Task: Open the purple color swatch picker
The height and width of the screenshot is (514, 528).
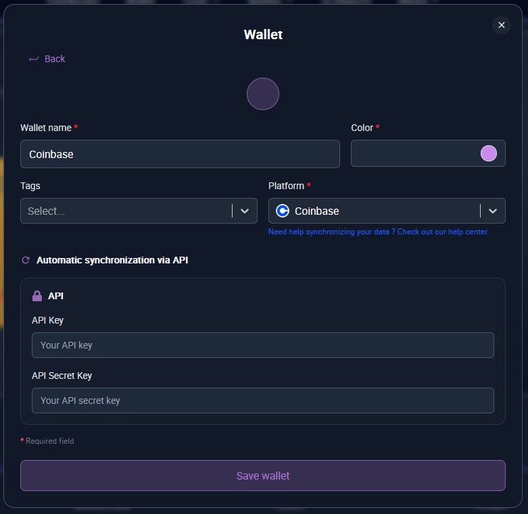Action: [x=488, y=153]
